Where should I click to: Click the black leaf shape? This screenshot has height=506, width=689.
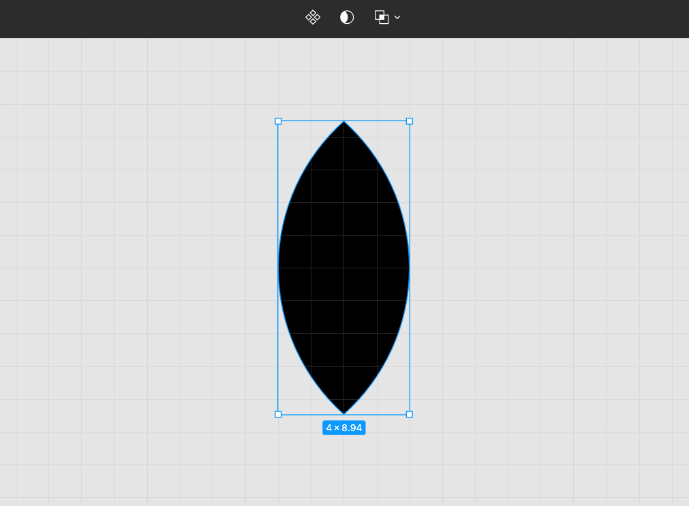343,268
